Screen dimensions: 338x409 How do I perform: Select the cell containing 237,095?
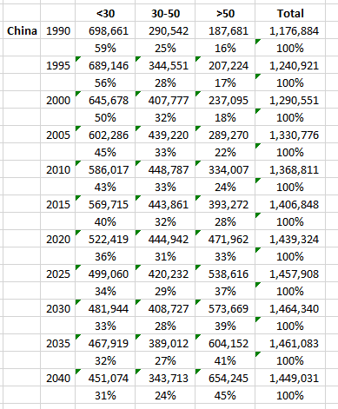225,100
